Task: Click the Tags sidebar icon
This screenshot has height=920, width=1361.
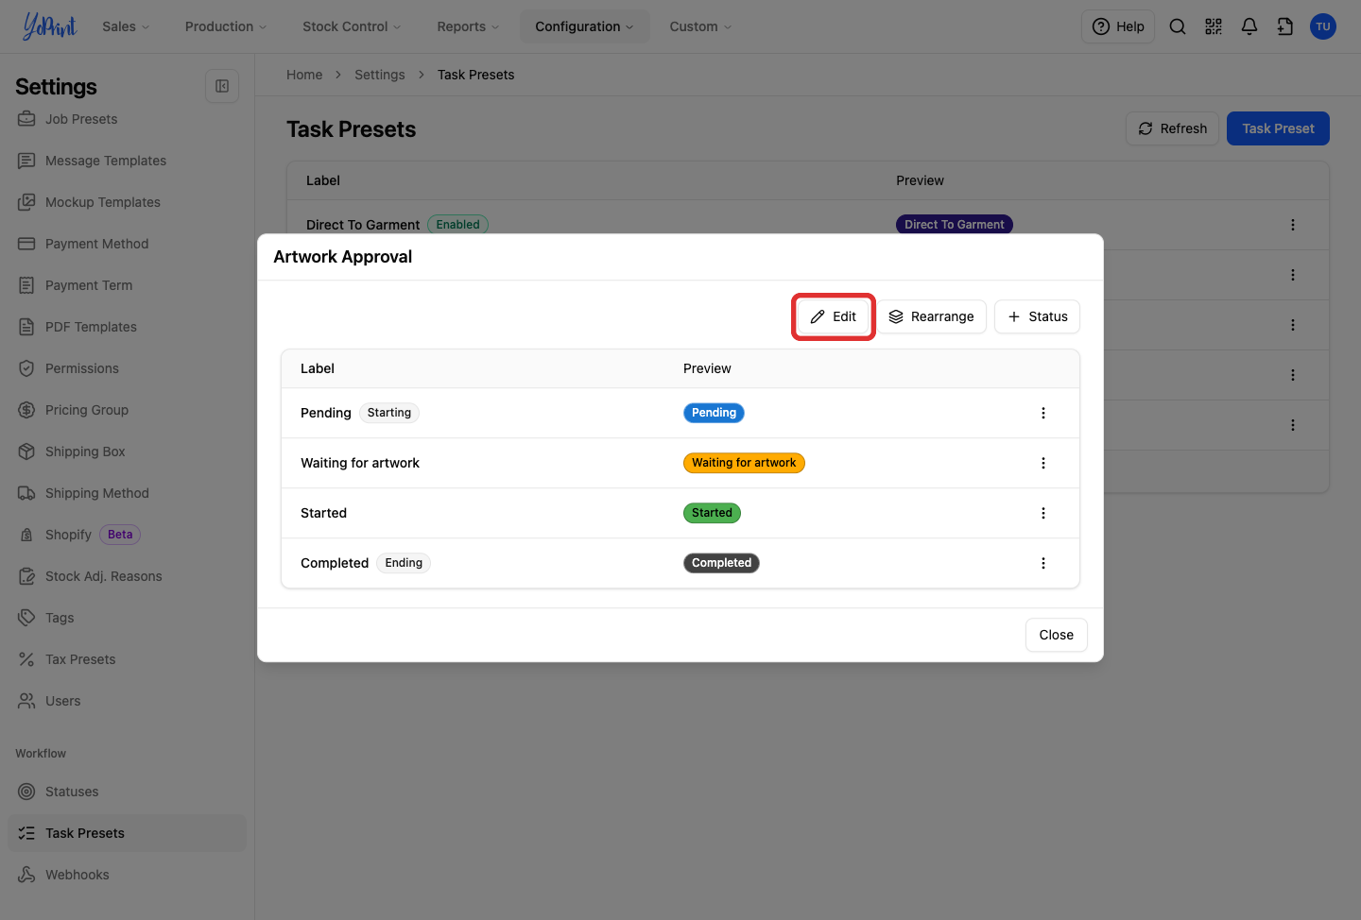Action: click(x=26, y=618)
